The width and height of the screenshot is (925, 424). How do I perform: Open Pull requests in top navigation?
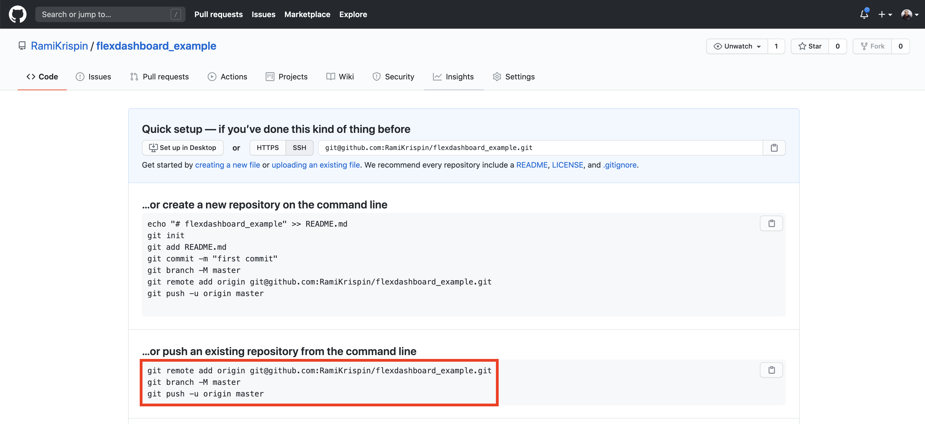[218, 14]
